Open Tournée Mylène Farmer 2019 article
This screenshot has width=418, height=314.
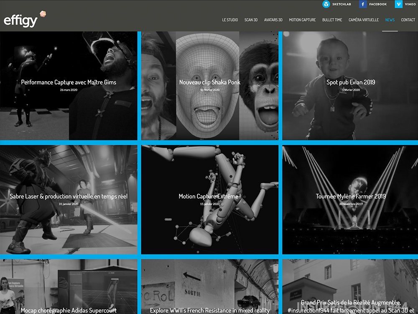(351, 196)
